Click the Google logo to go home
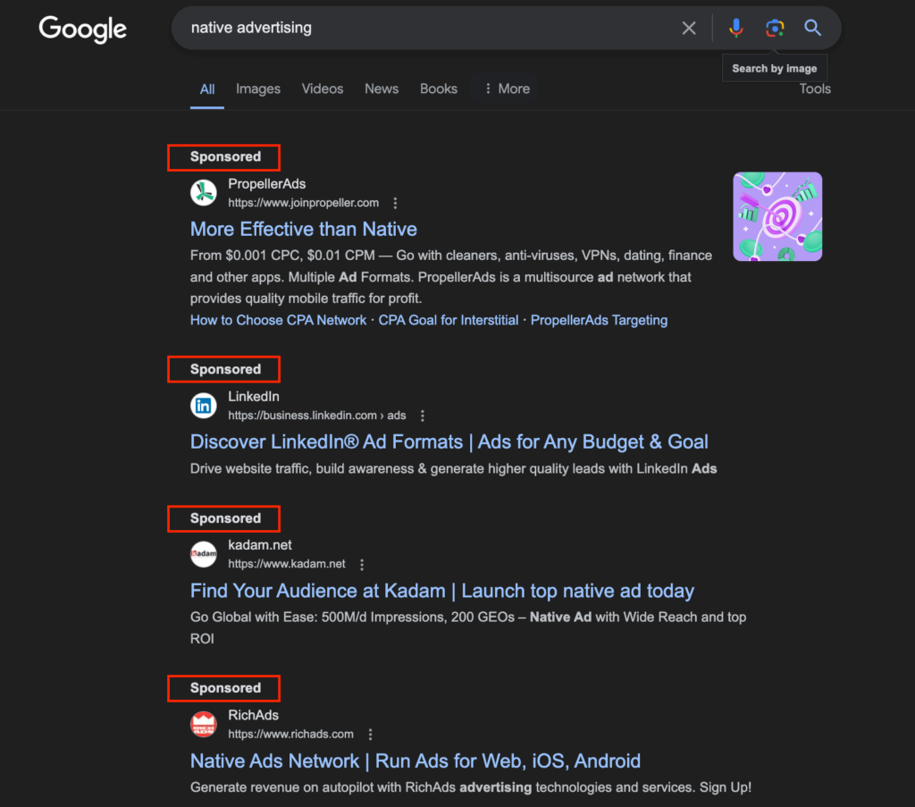Image resolution: width=915 pixels, height=807 pixels. tap(81, 29)
